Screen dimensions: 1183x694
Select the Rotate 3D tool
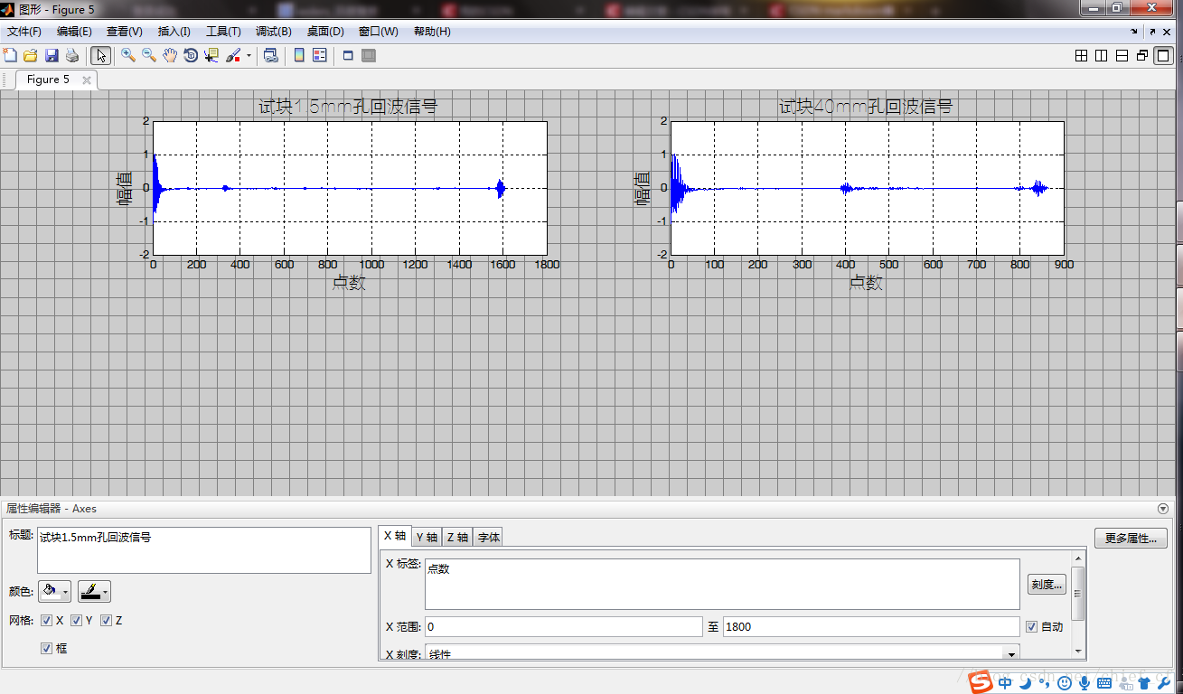click(191, 56)
